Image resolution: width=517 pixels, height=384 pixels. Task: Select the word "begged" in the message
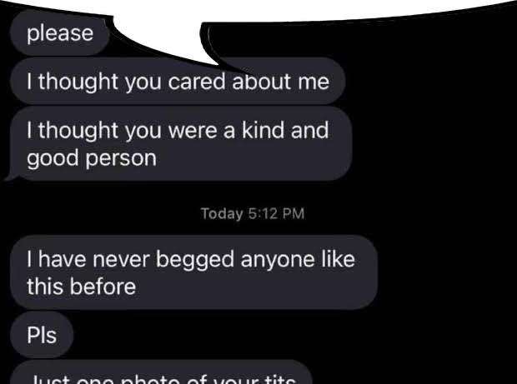[x=195, y=260]
